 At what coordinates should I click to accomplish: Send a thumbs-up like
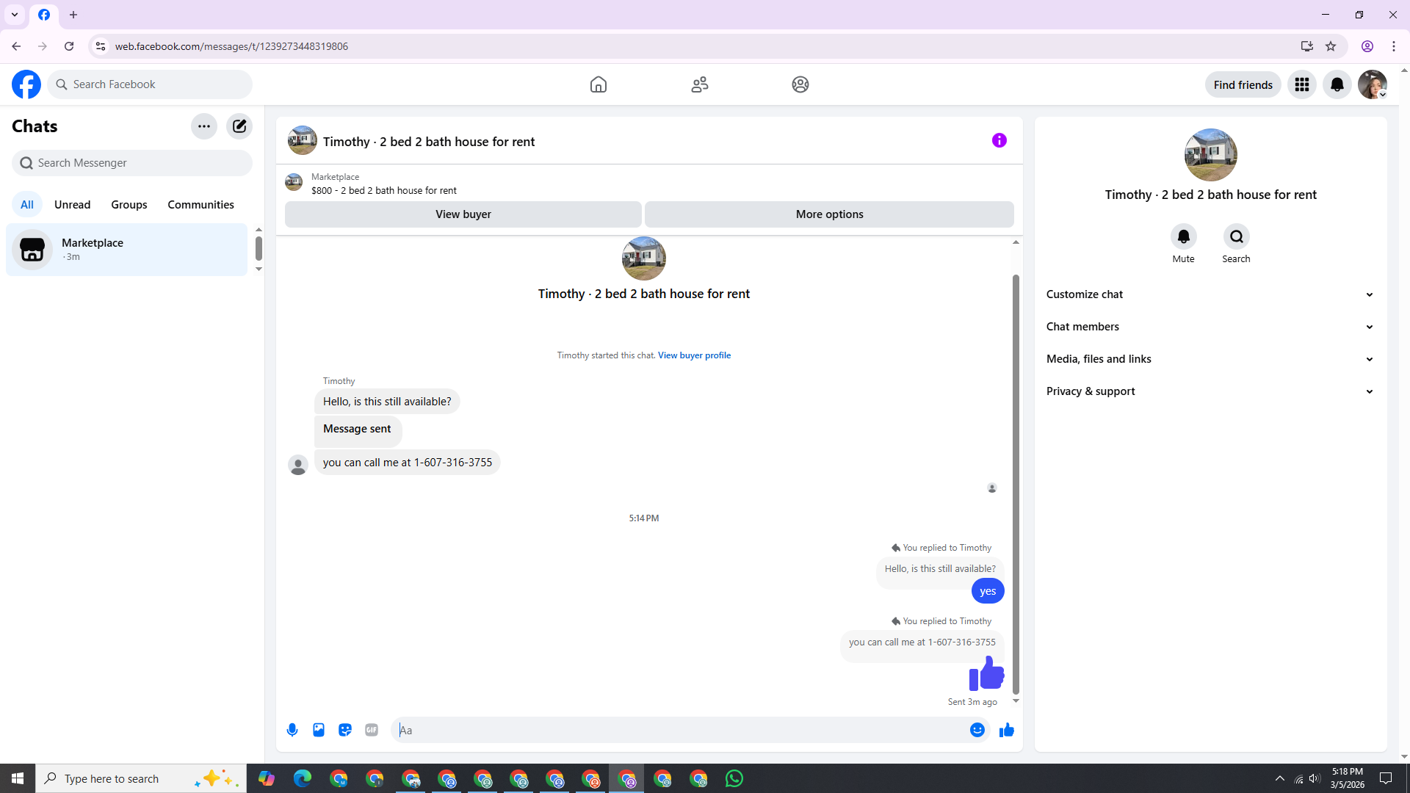[1006, 730]
